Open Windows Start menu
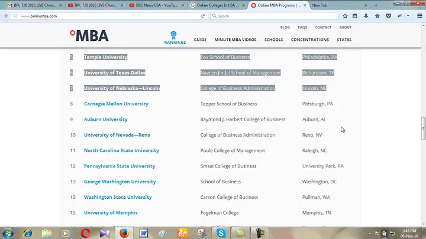This screenshot has height=239, width=426. click(8, 233)
